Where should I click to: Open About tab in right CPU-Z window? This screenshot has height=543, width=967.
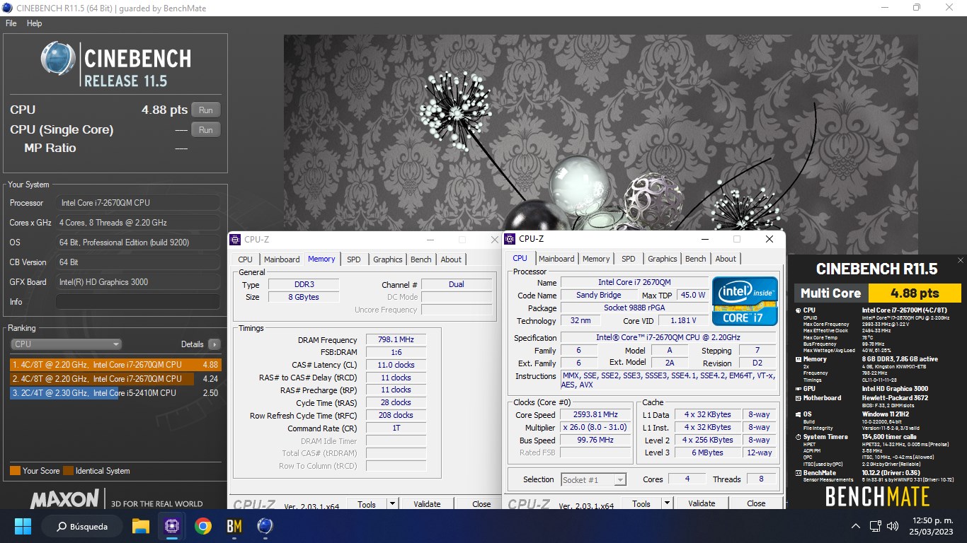click(726, 259)
